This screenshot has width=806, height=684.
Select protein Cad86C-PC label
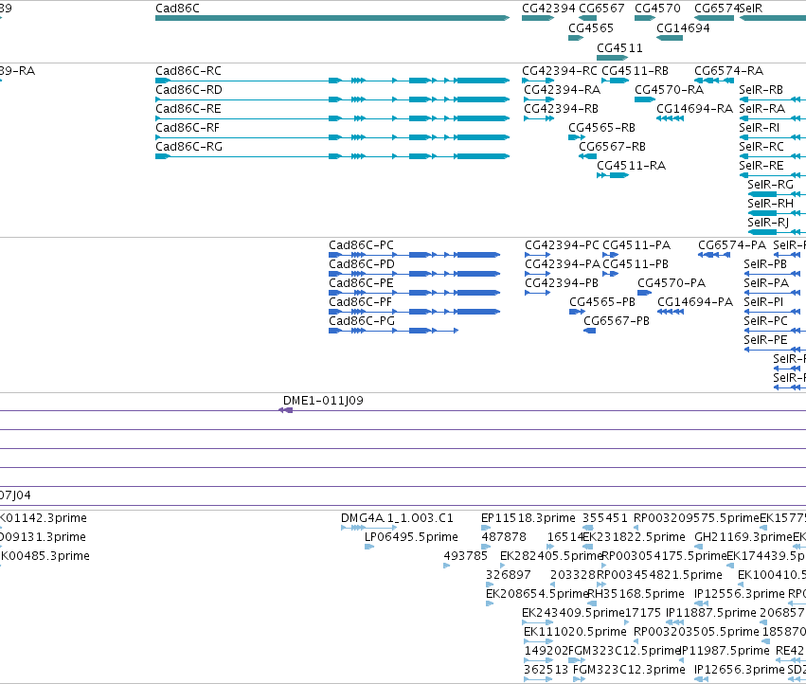tap(362, 244)
